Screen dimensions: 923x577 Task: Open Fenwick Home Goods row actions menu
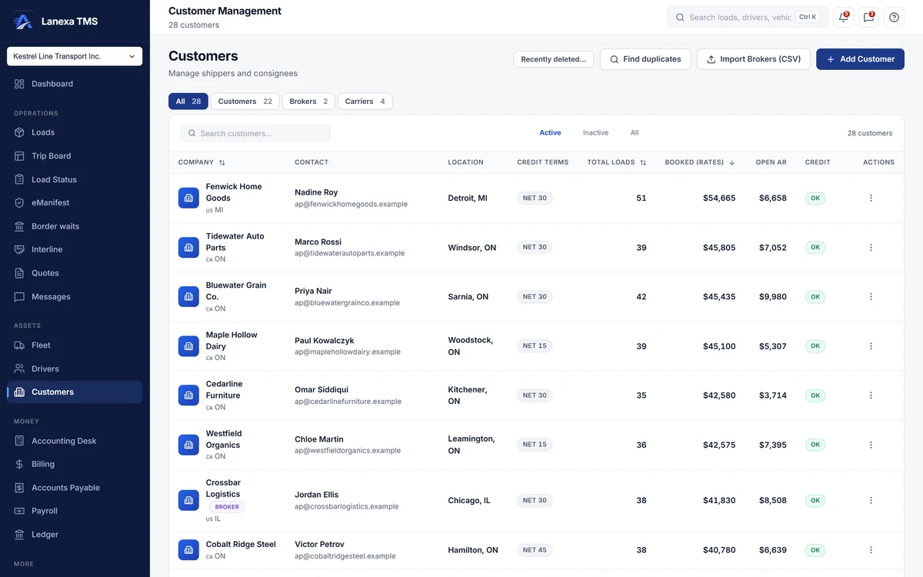click(871, 198)
